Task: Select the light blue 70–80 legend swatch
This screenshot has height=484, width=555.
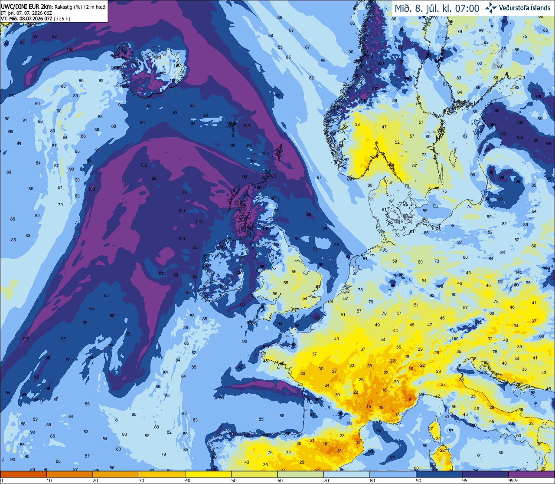Action: coord(347,474)
